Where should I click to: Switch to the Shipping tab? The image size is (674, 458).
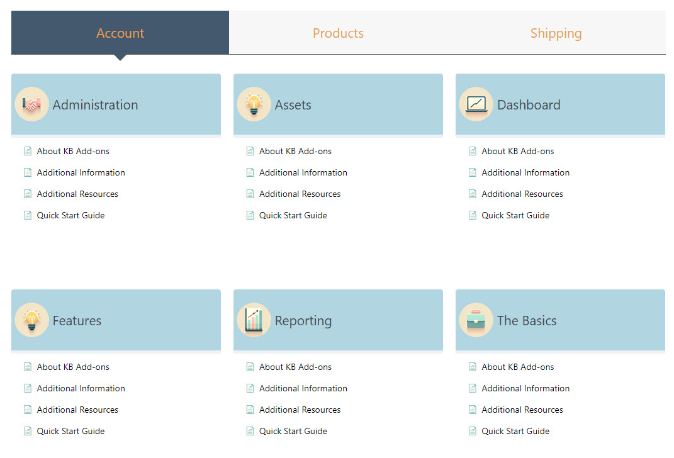(556, 33)
